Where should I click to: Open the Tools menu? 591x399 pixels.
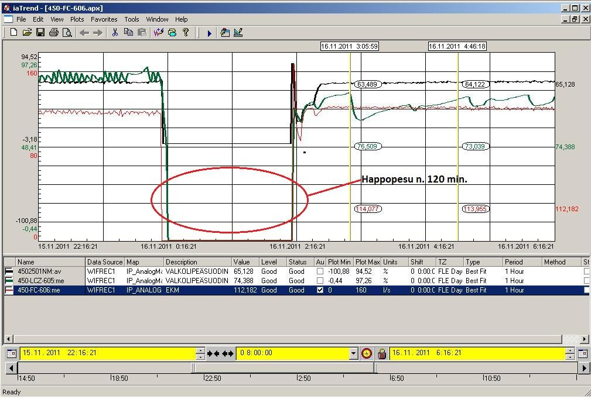tap(132, 19)
